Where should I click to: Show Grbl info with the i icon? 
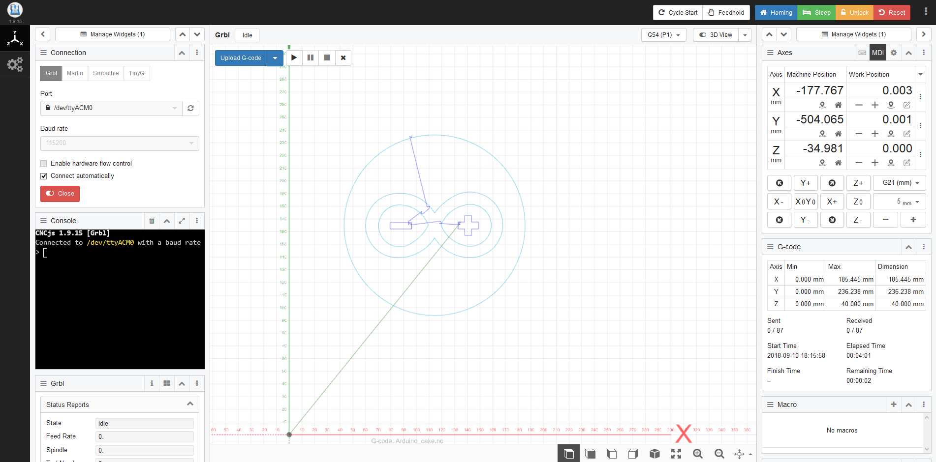(x=152, y=383)
